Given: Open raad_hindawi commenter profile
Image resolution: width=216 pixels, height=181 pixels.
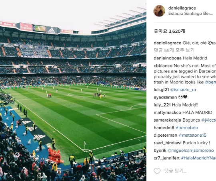Looking at the screenshot, I should 168,143.
